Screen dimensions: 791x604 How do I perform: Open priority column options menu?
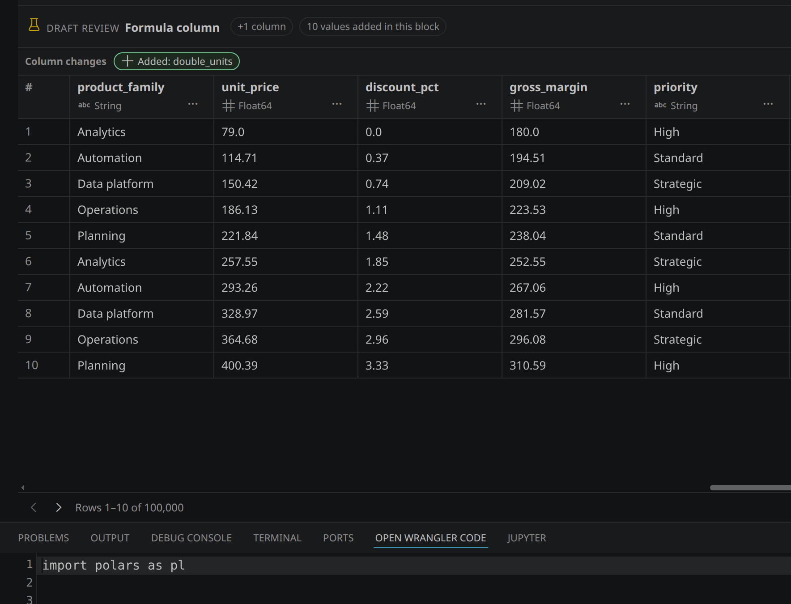pos(768,104)
